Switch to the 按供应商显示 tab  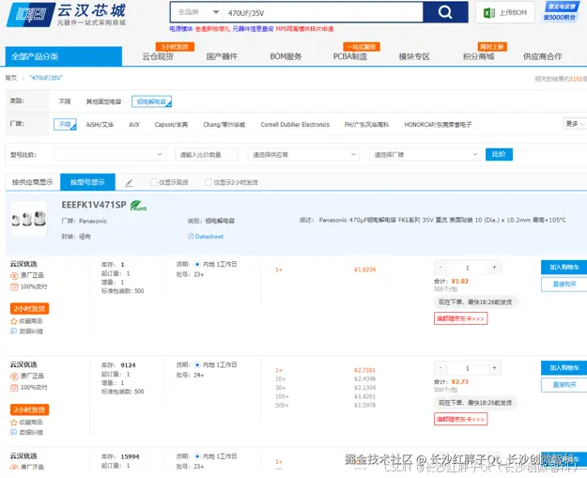(33, 182)
